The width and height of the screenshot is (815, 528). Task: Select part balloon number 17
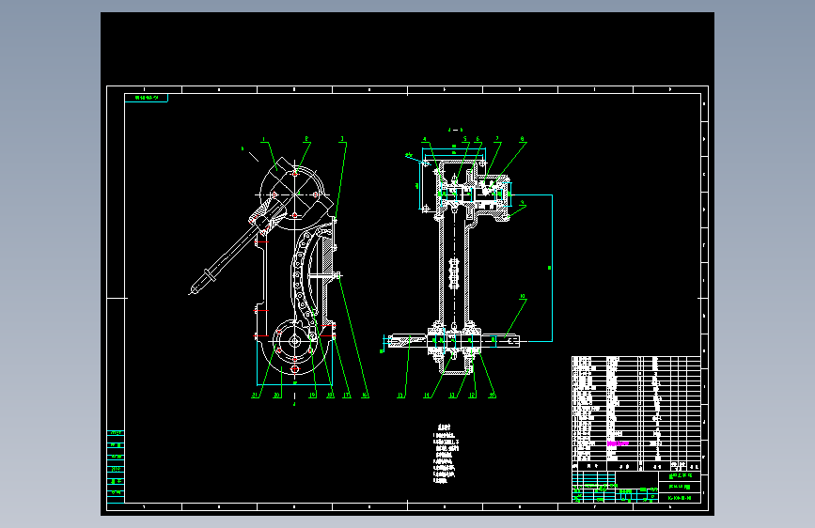click(347, 396)
